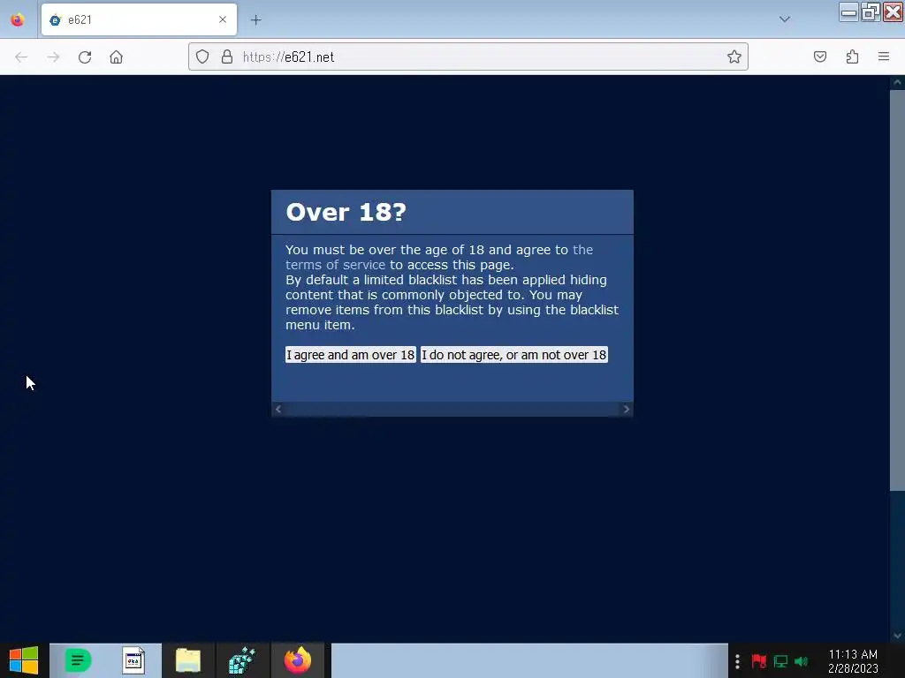
Task: Open File Explorer folder in taskbar
Action: click(188, 660)
